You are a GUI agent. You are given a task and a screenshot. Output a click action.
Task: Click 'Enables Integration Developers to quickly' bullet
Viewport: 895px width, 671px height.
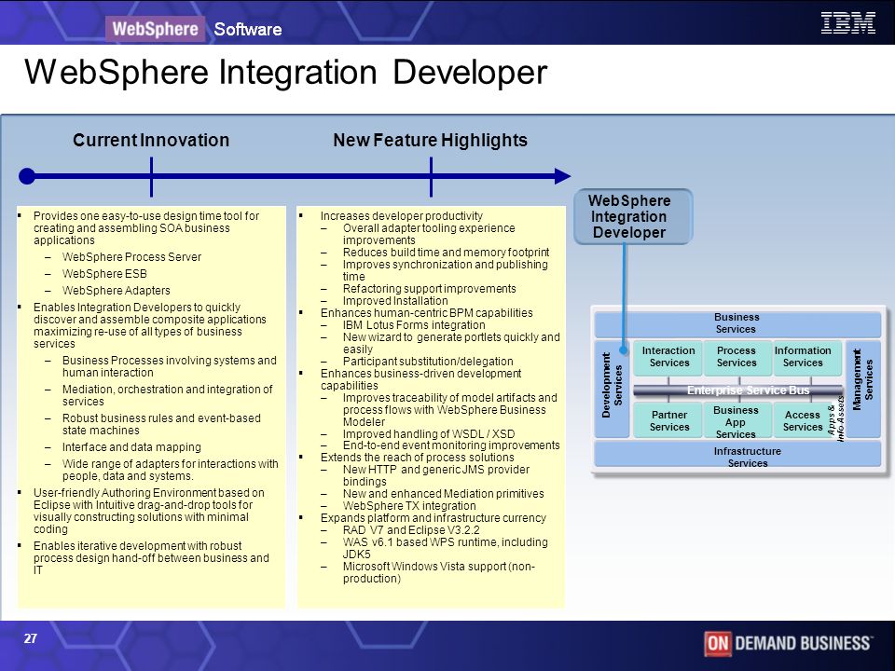coord(150,326)
